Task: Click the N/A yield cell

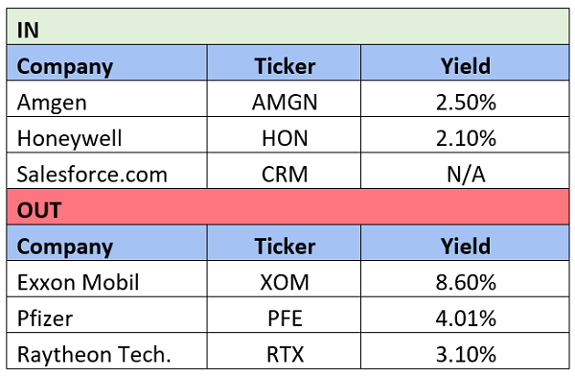Action: (x=465, y=171)
